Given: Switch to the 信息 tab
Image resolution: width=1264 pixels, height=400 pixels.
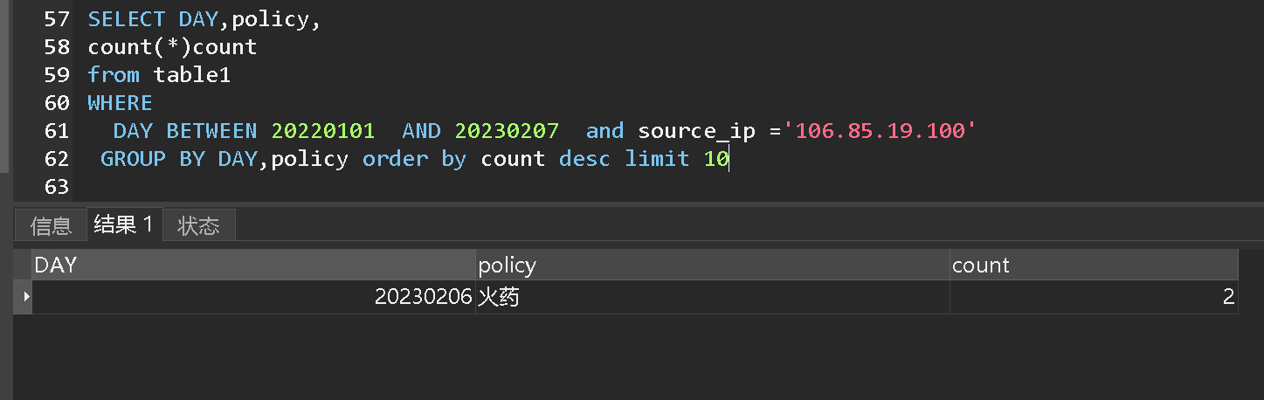Looking at the screenshot, I should pyautogui.click(x=51, y=226).
